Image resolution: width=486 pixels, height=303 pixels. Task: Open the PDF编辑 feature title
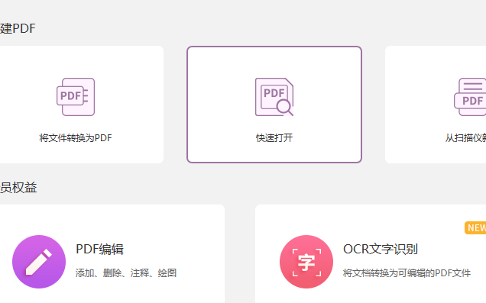[100, 249]
